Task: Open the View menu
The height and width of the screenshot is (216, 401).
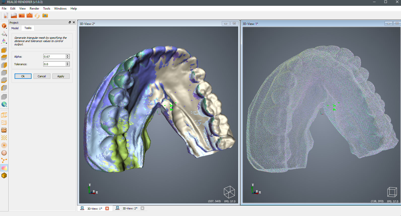Action: [22, 9]
